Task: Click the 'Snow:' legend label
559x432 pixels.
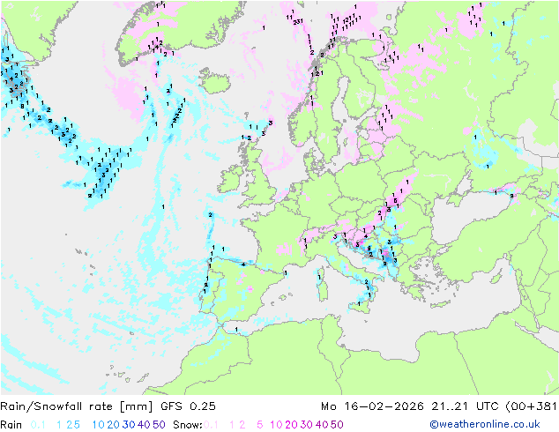Action: 188,425
